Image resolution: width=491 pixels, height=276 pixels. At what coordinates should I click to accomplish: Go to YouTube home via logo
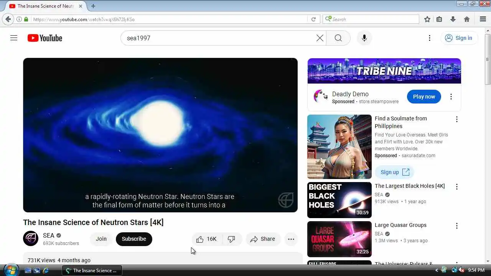[x=45, y=38]
